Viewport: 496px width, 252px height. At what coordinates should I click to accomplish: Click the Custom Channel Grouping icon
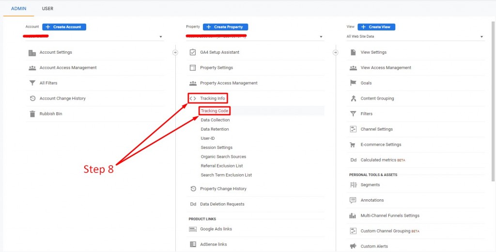tap(353, 231)
